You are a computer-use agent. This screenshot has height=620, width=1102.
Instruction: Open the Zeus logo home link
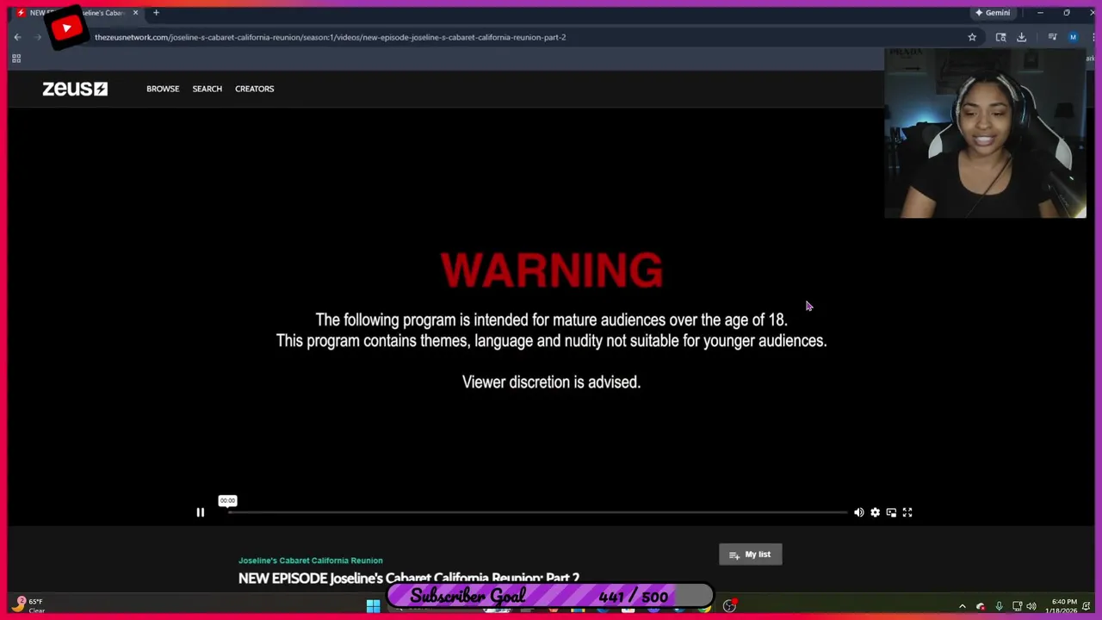click(x=75, y=89)
